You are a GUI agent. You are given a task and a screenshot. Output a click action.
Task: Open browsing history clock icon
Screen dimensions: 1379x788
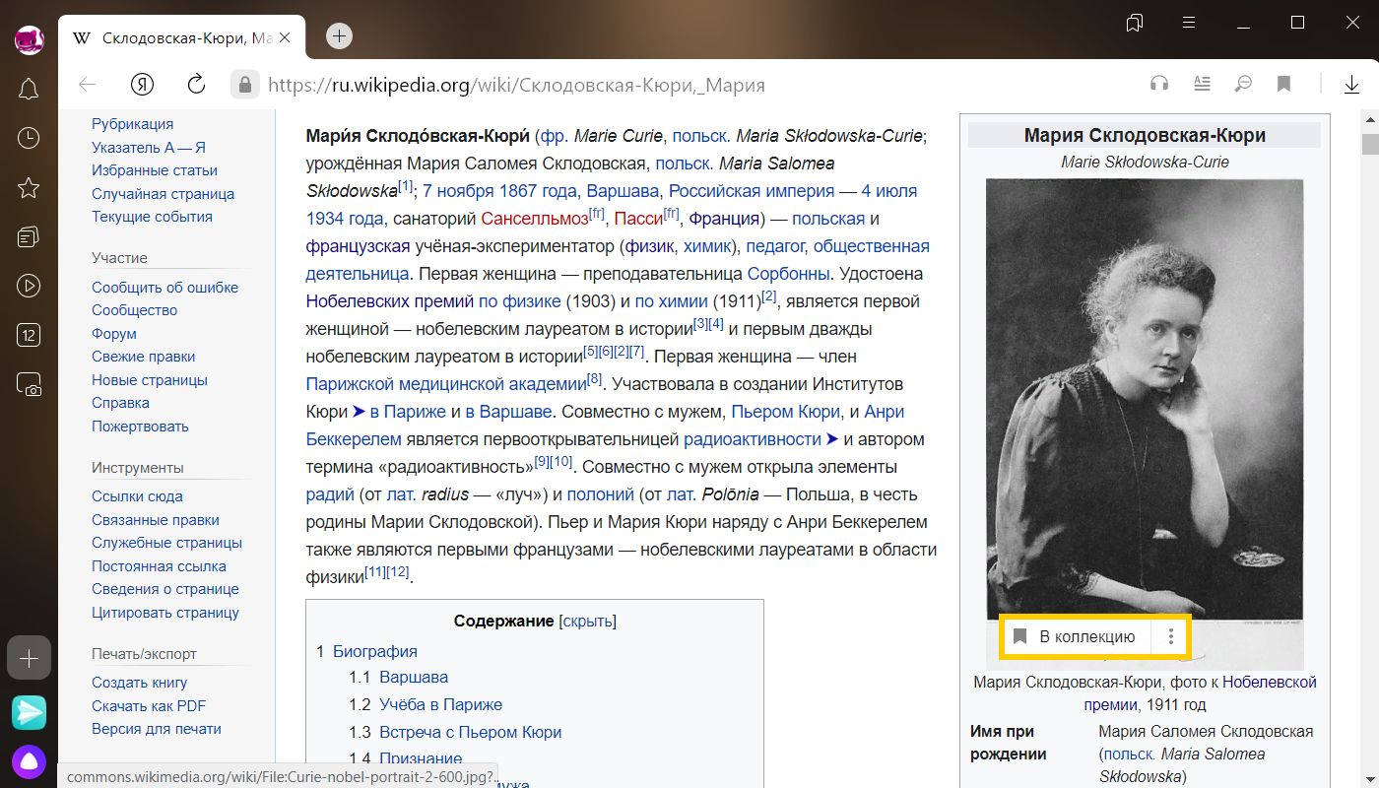point(29,138)
